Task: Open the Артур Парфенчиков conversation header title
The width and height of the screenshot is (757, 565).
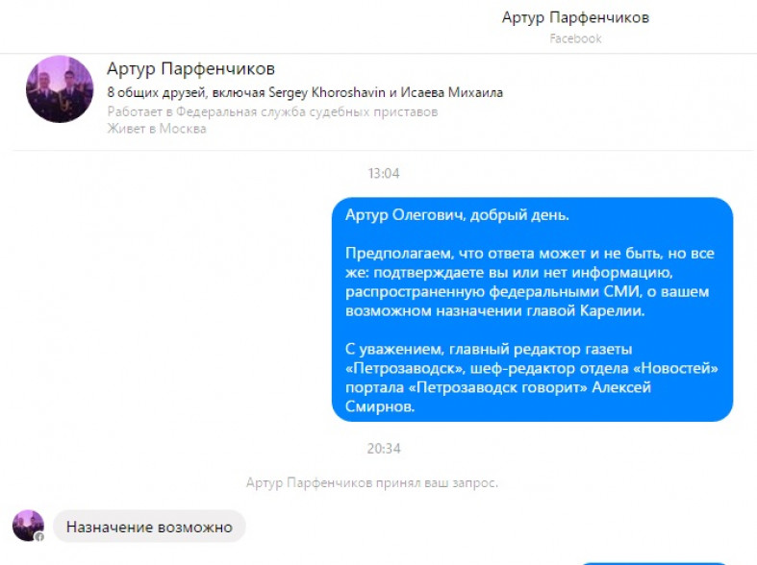Action: 575,18
